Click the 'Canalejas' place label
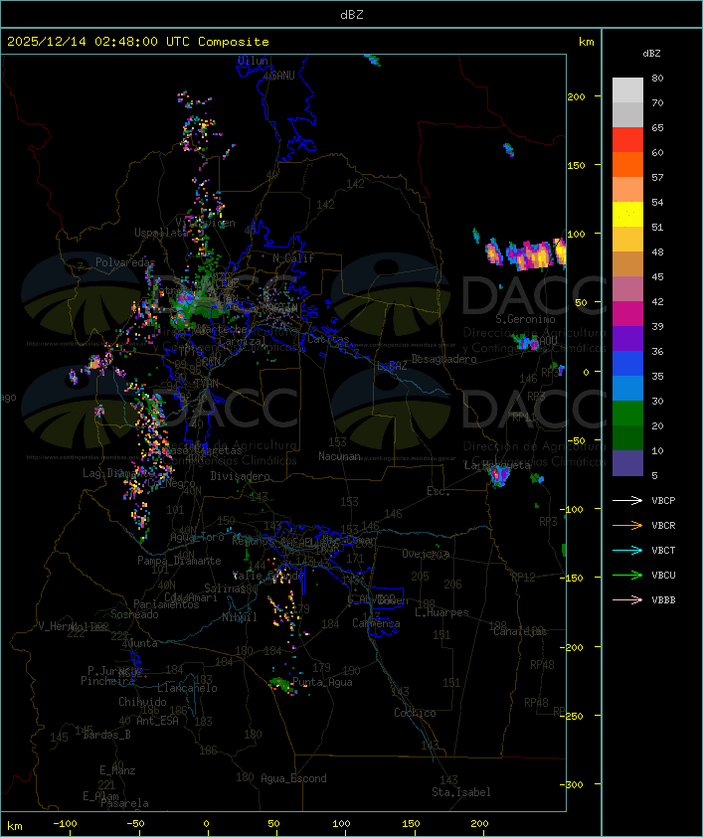This screenshot has width=703, height=837. [520, 632]
